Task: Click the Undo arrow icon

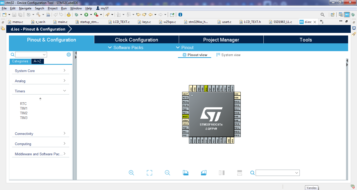Action: pyautogui.click(x=55, y=15)
